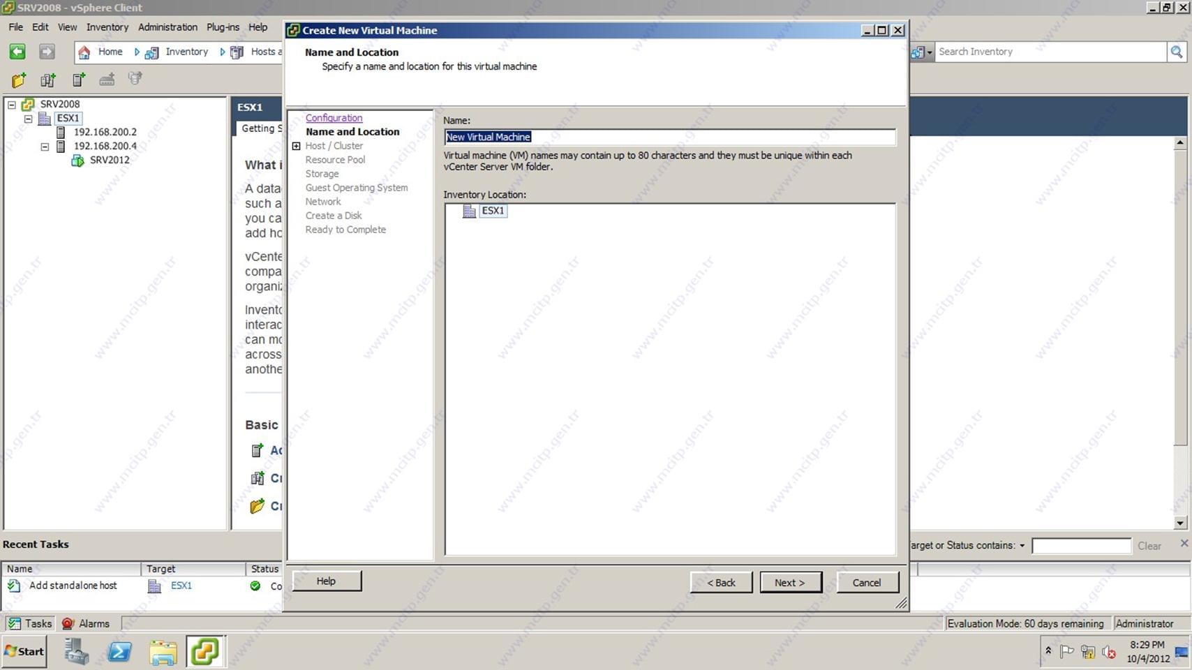Select SRV2008 vCenter root in tree
This screenshot has height=670, width=1192.
coord(59,104)
